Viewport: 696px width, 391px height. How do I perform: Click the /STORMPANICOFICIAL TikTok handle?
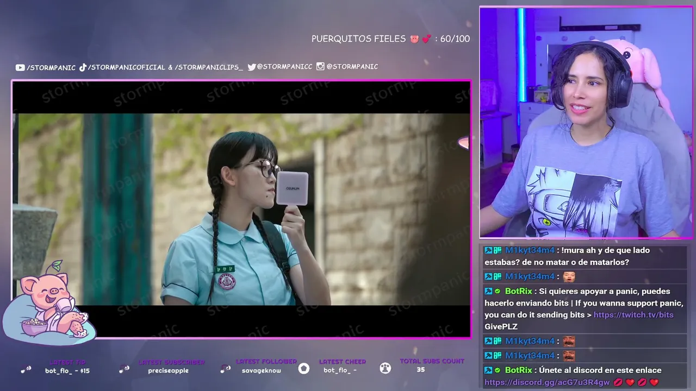(x=127, y=67)
